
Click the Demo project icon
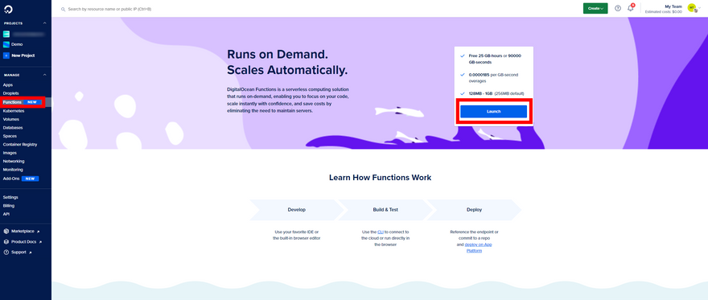tap(6, 44)
